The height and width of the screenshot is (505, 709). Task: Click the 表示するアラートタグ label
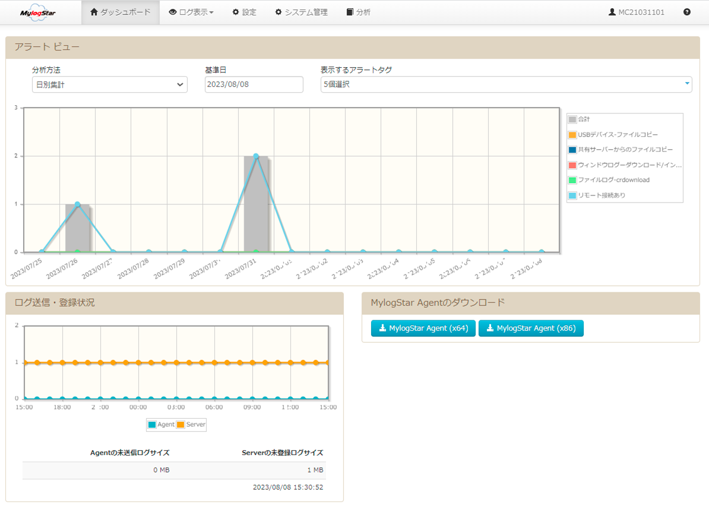(x=356, y=70)
